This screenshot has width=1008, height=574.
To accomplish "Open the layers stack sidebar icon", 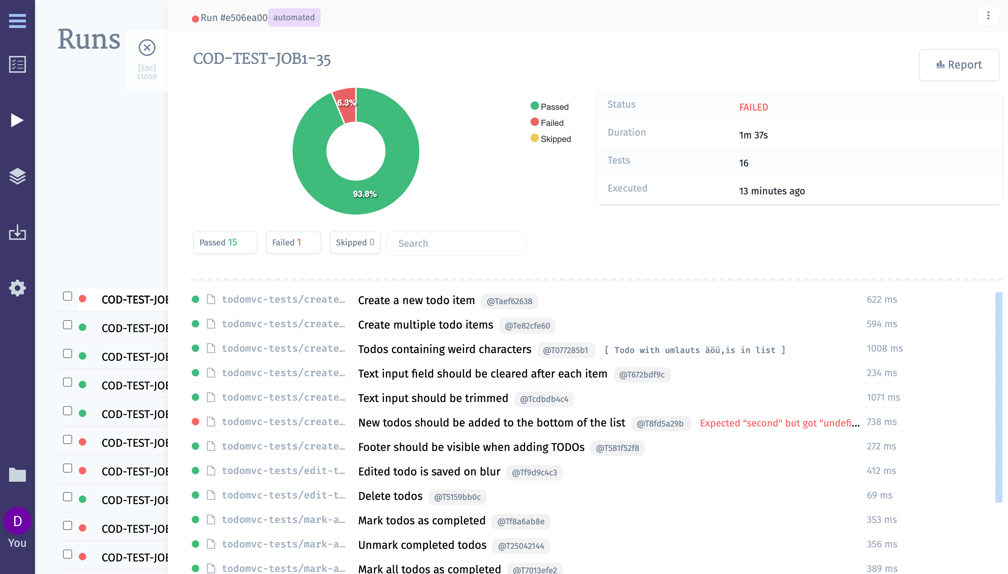I will pyautogui.click(x=17, y=176).
